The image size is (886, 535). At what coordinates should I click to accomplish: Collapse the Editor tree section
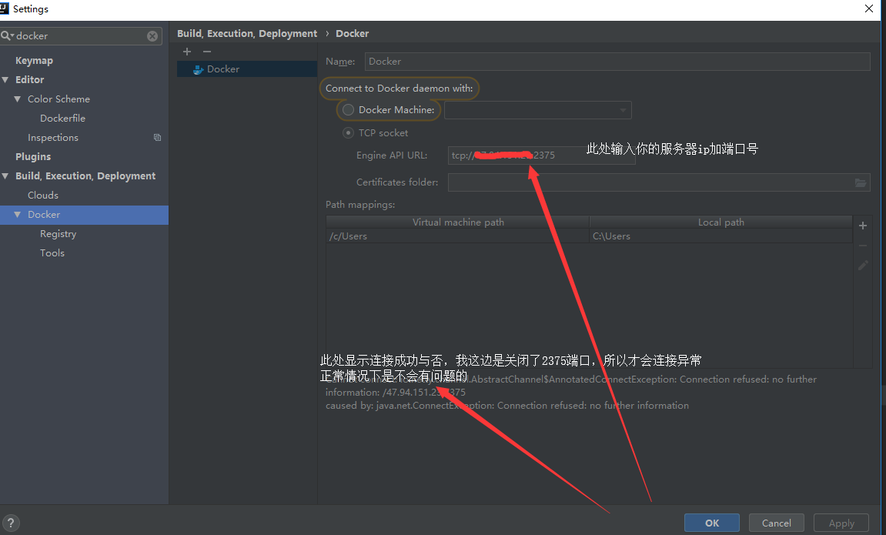6,80
